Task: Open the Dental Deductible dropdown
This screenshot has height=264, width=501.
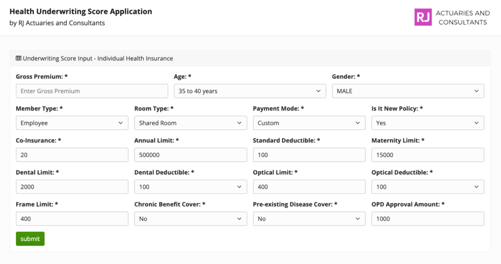Action: click(190, 187)
